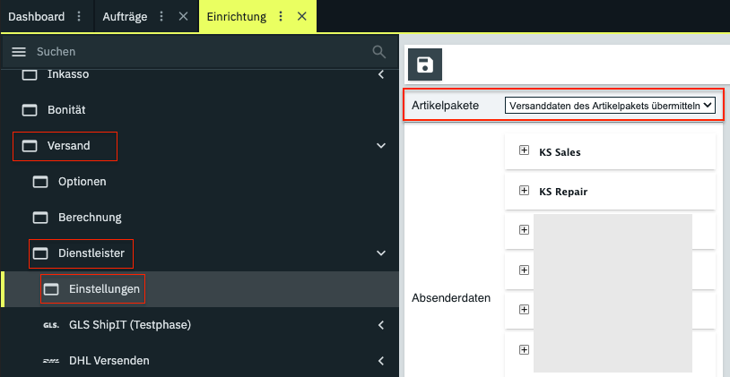Open the three-dot menu on Aufträge tab
The image size is (730, 377).
(x=161, y=16)
